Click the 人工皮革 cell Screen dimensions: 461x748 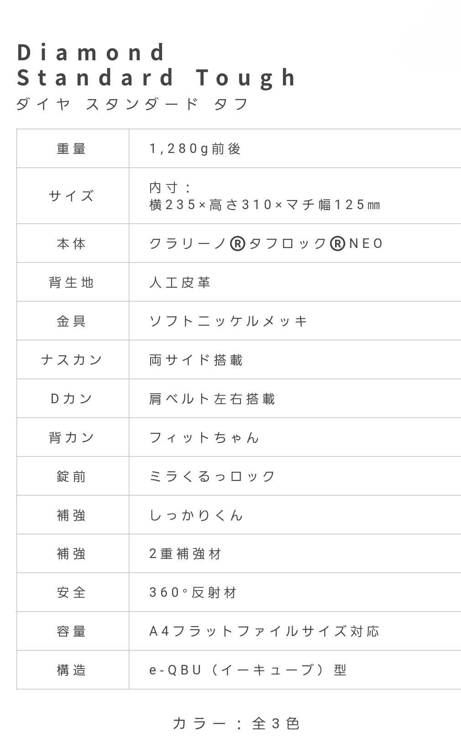point(180,283)
